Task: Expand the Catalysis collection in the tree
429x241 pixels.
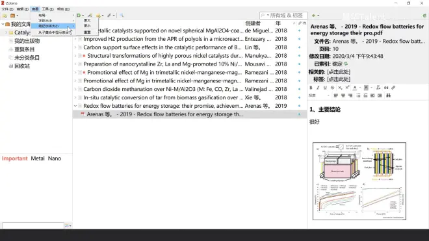Action: tap(6, 32)
